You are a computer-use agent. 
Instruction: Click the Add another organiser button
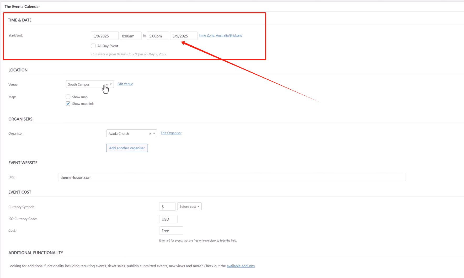(x=127, y=148)
